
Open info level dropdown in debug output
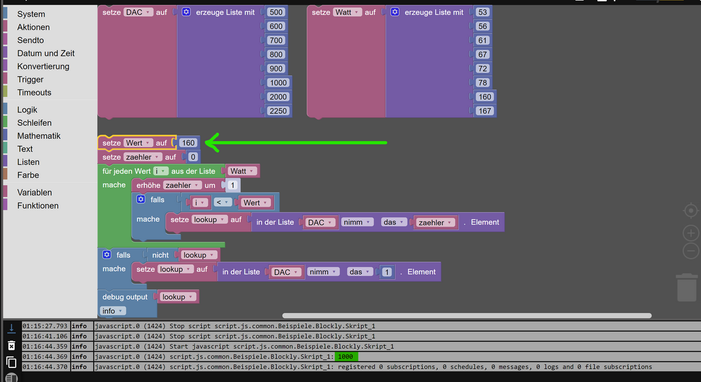coord(113,311)
